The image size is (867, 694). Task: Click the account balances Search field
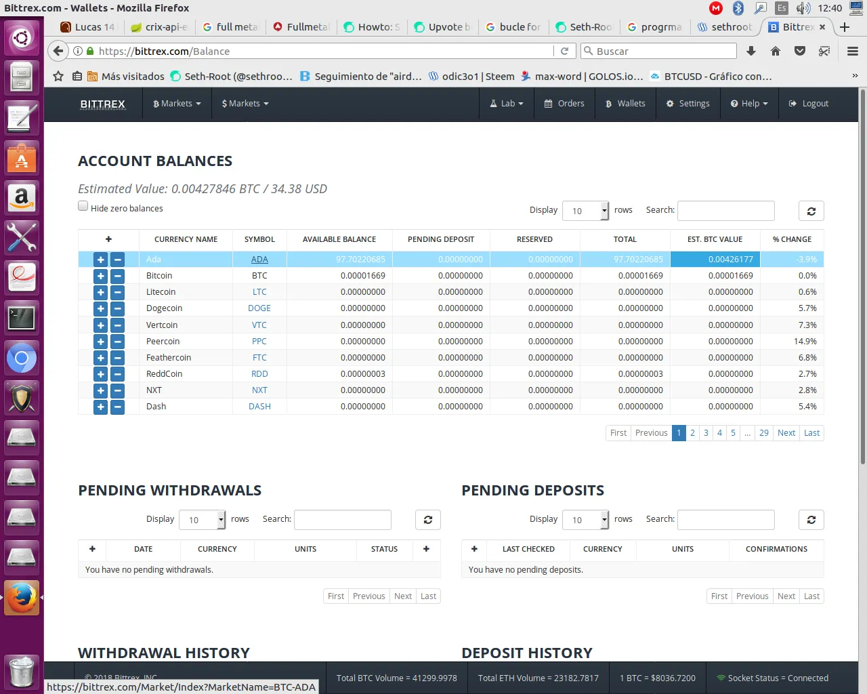click(726, 211)
